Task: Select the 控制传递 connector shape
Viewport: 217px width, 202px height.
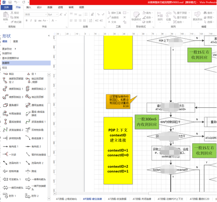Action: click(11, 171)
